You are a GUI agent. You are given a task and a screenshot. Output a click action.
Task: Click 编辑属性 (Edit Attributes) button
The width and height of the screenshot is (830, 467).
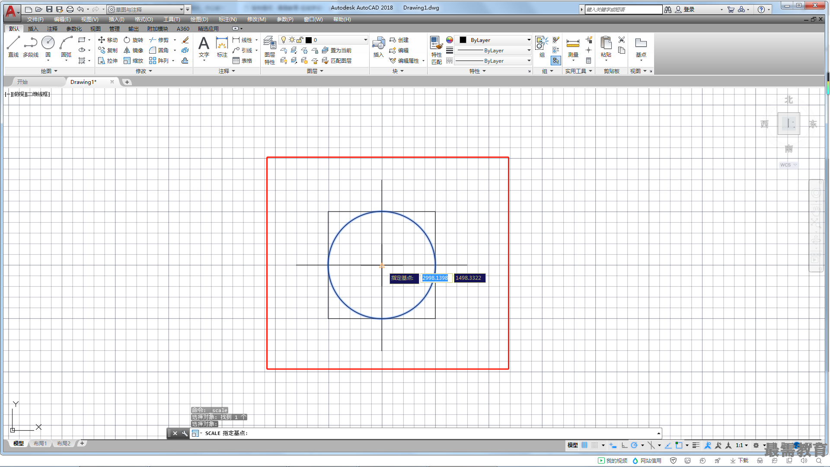pyautogui.click(x=404, y=61)
